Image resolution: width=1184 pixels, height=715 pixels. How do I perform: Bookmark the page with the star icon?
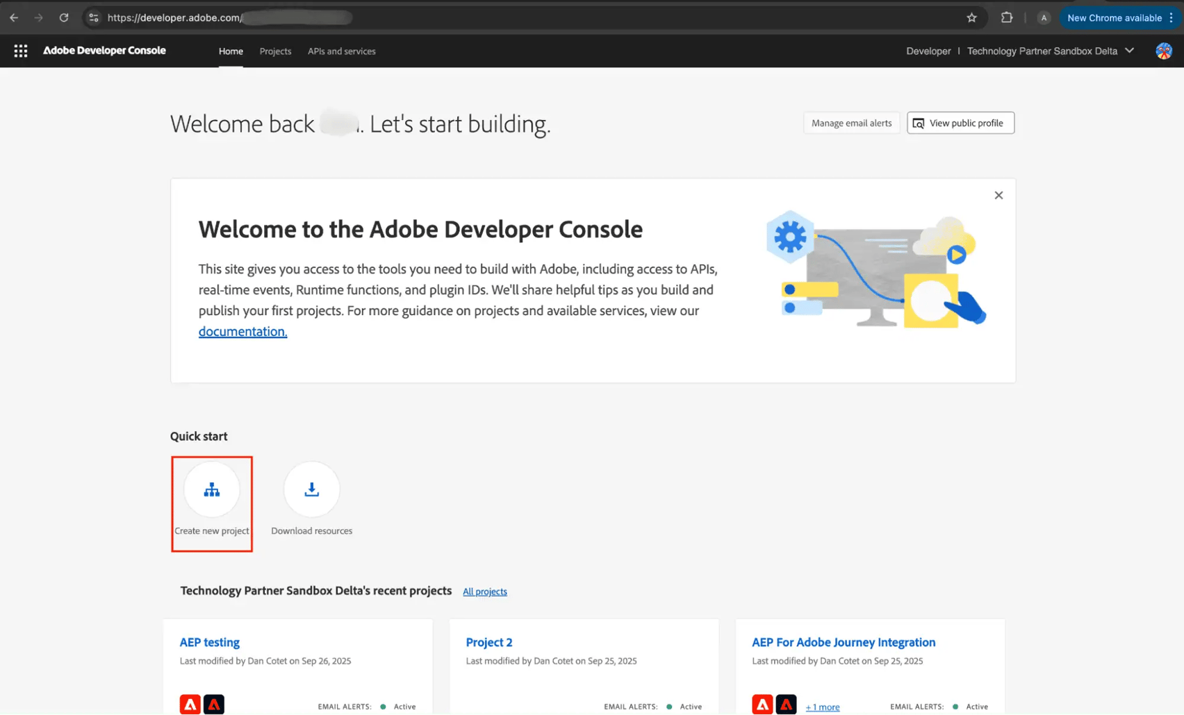(971, 17)
